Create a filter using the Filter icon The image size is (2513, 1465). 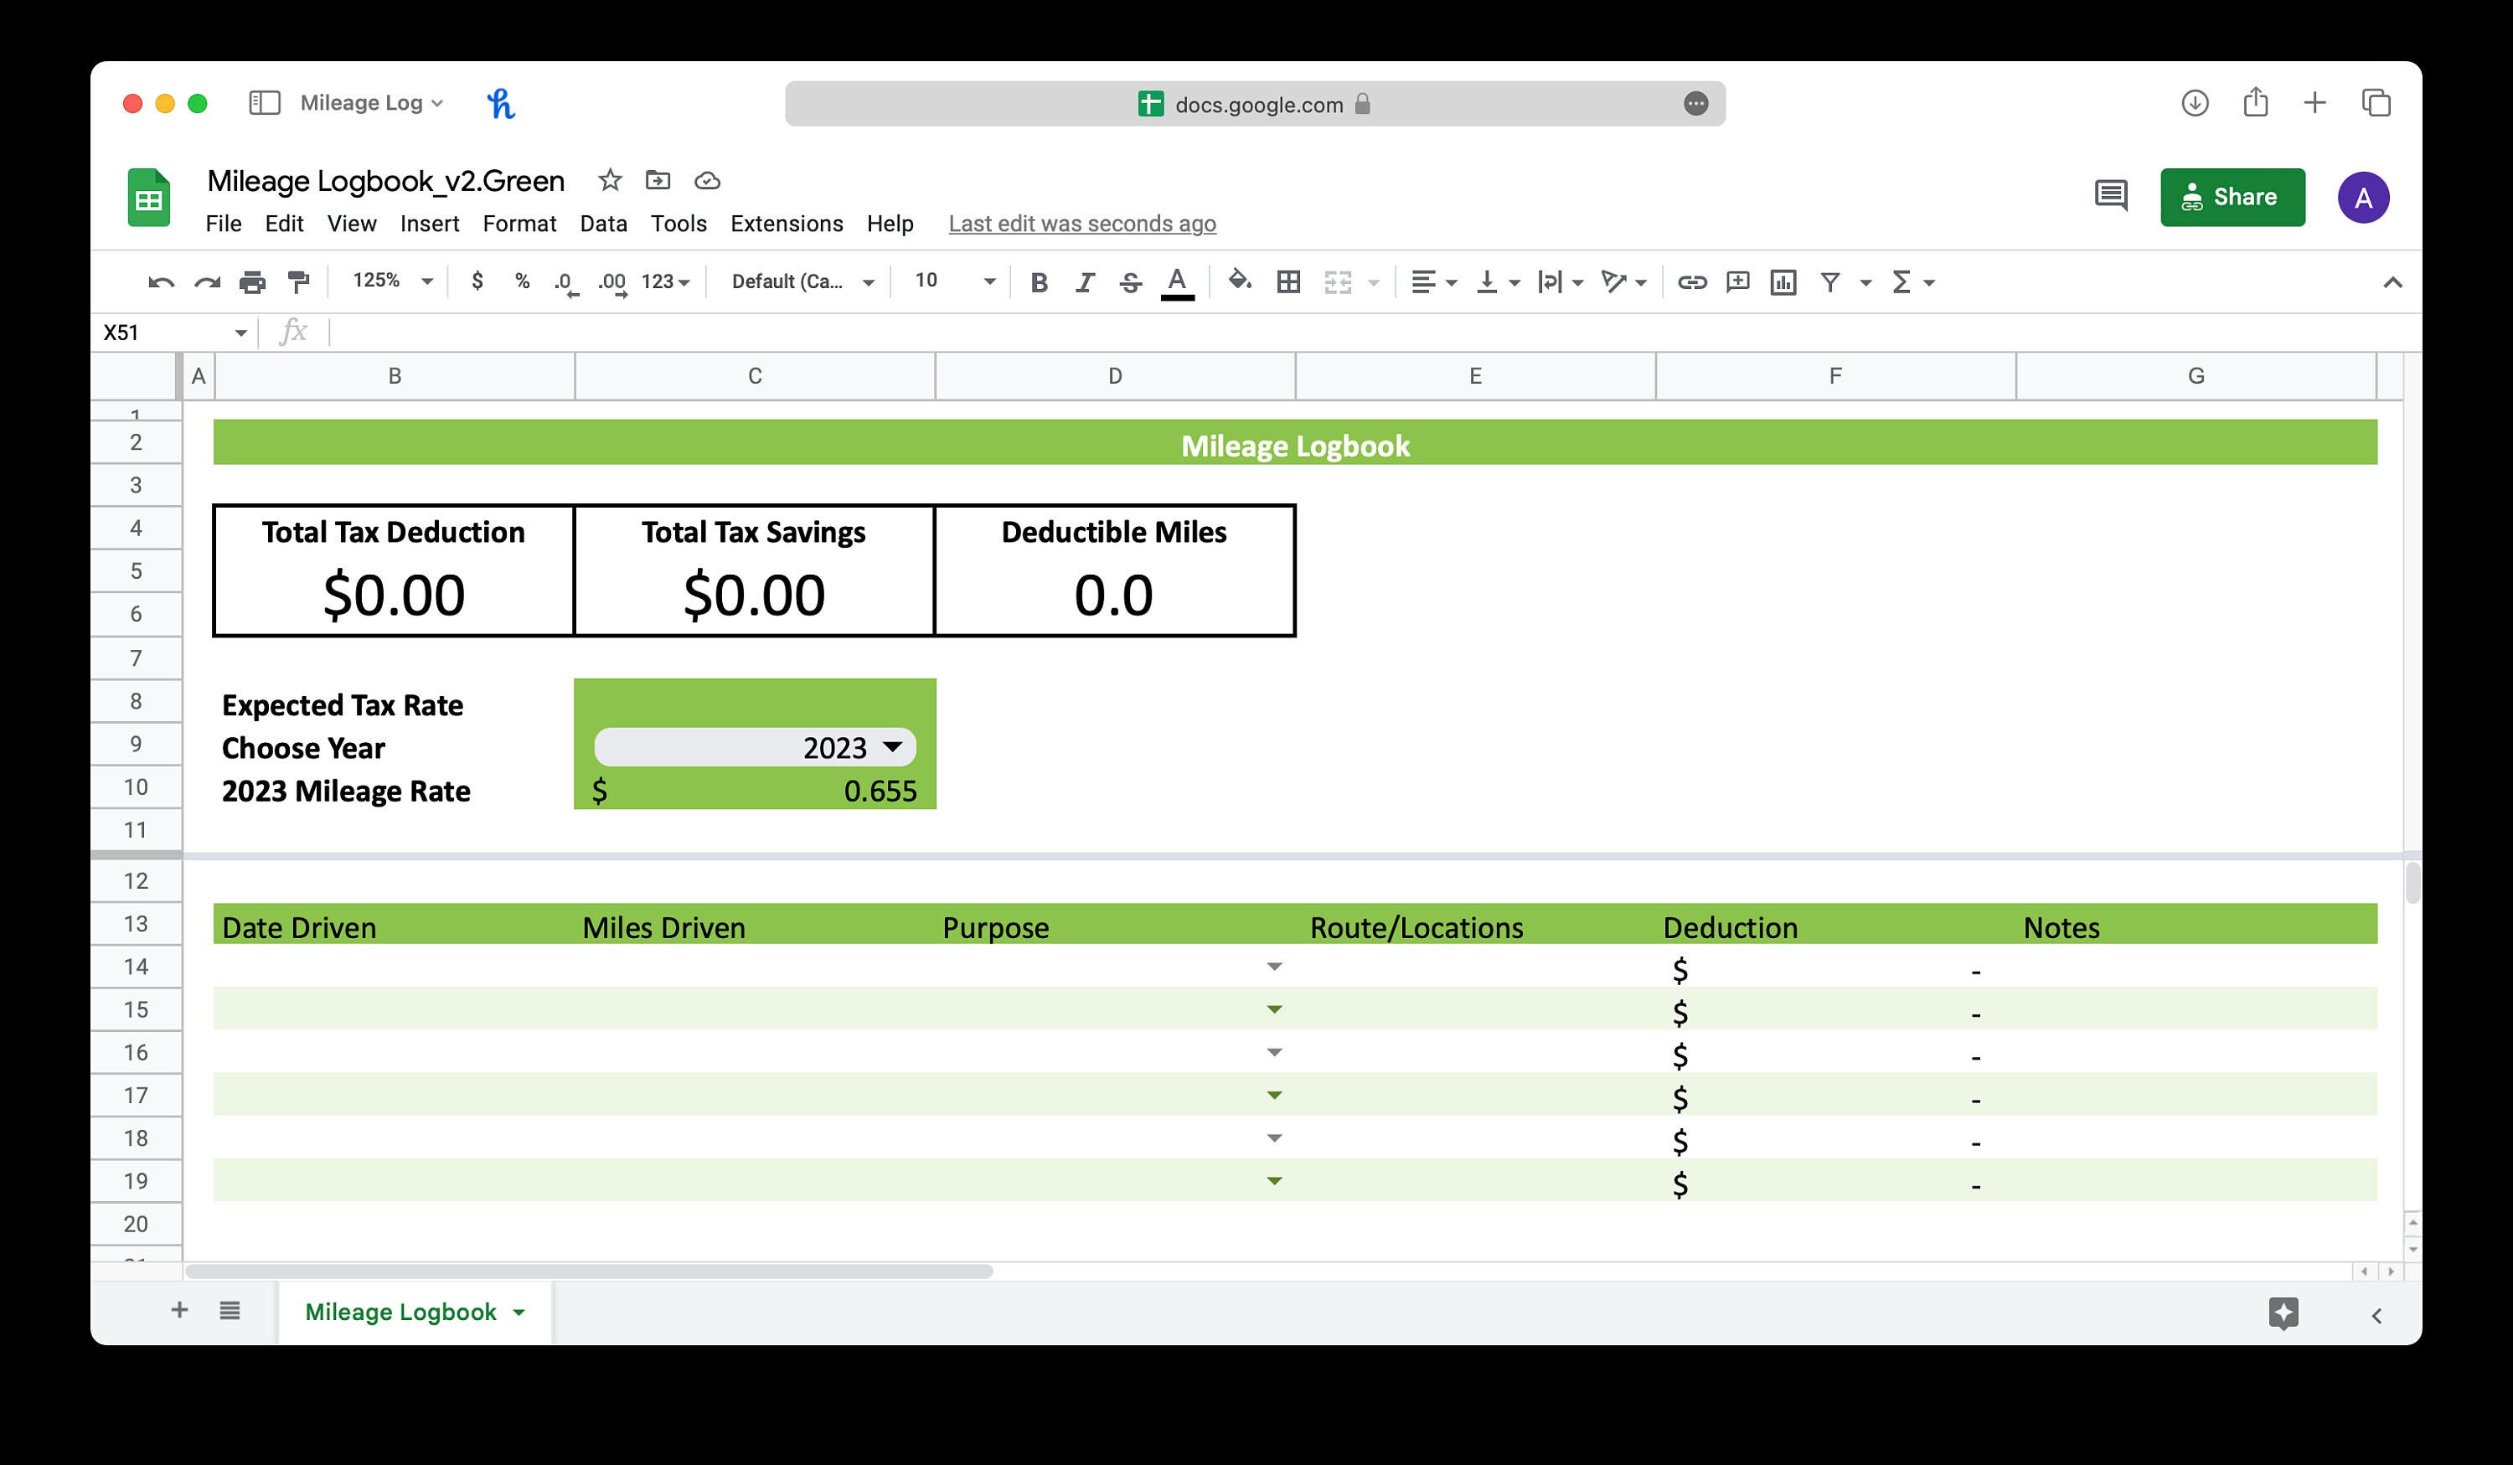(1831, 281)
